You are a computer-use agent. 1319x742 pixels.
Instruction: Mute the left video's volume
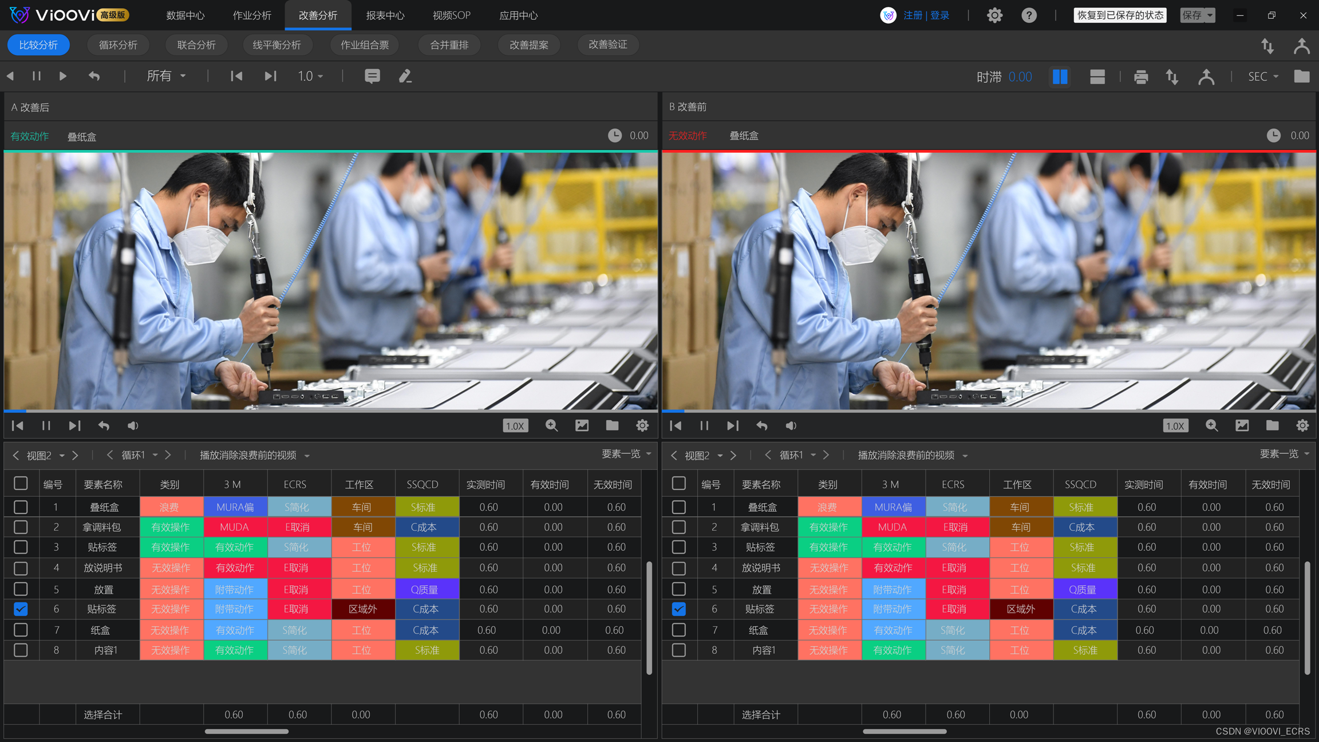pyautogui.click(x=133, y=426)
